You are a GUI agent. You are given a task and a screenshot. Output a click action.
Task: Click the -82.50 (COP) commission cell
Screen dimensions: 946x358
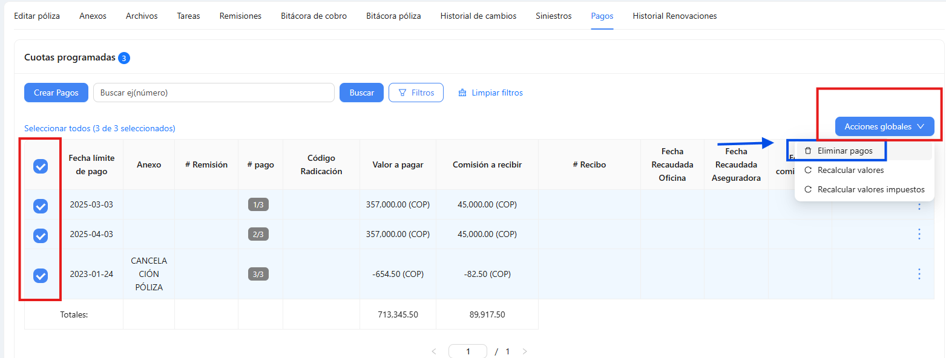[487, 274]
